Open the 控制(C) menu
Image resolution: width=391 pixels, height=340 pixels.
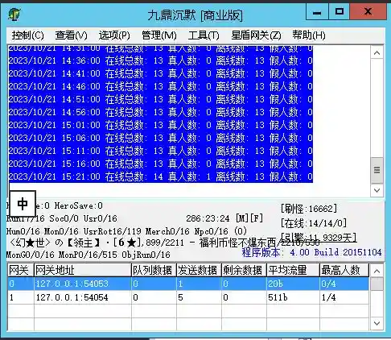pyautogui.click(x=27, y=35)
